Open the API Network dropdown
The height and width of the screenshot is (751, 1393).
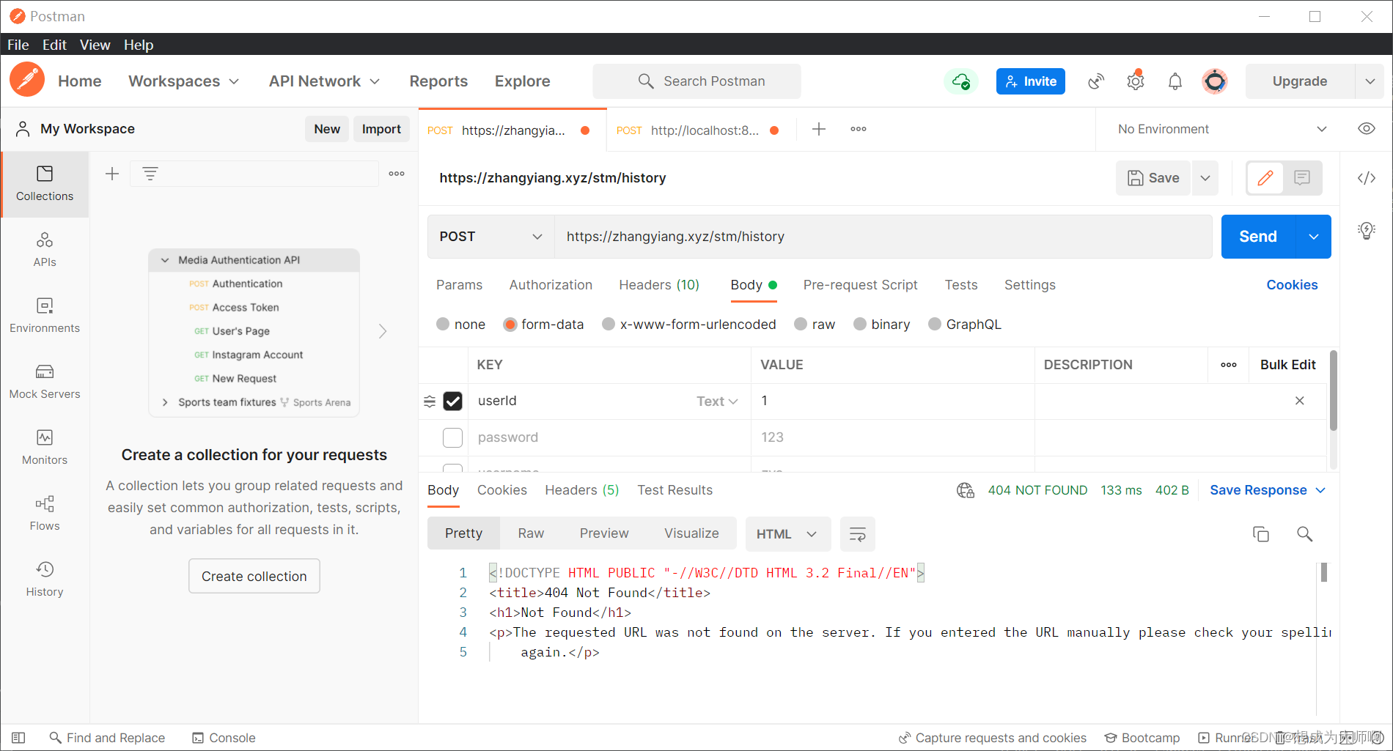pyautogui.click(x=324, y=81)
